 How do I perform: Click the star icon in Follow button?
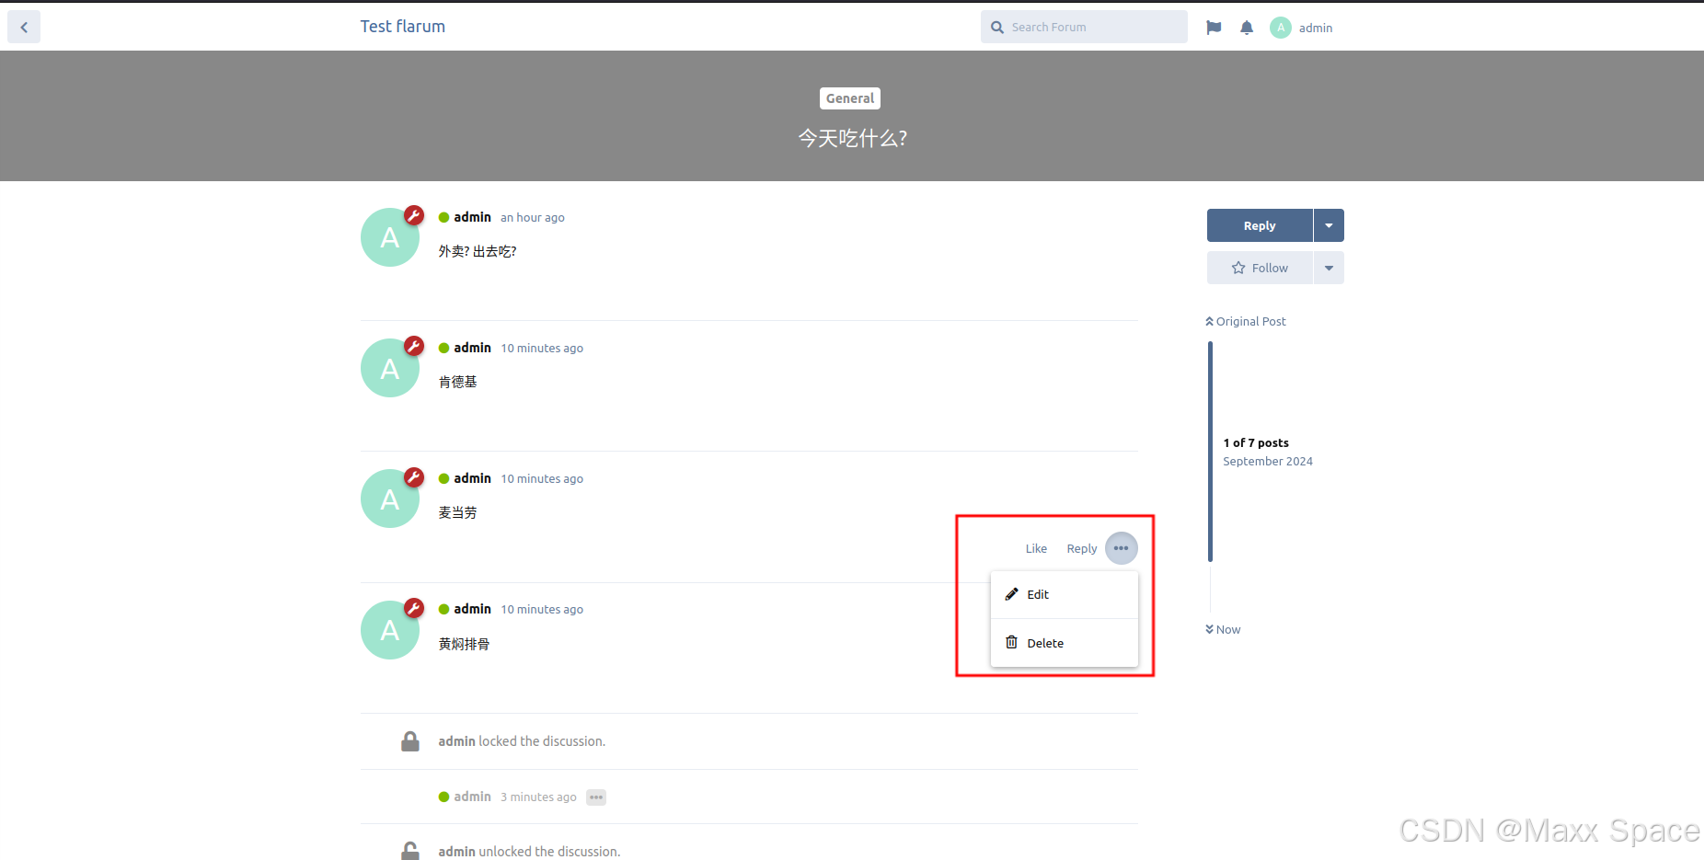pyautogui.click(x=1238, y=268)
